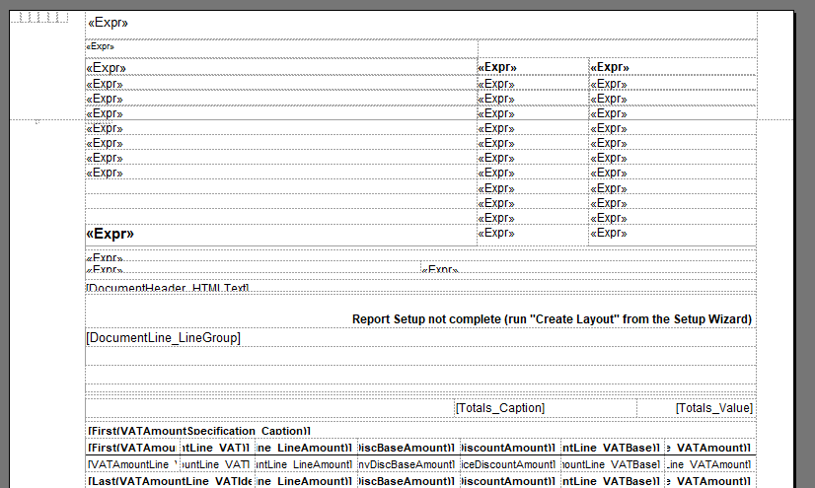Image resolution: width=815 pixels, height=488 pixels.
Task: Select the non-bold [VATAmountLine detail cell at left
Action: click(132, 464)
